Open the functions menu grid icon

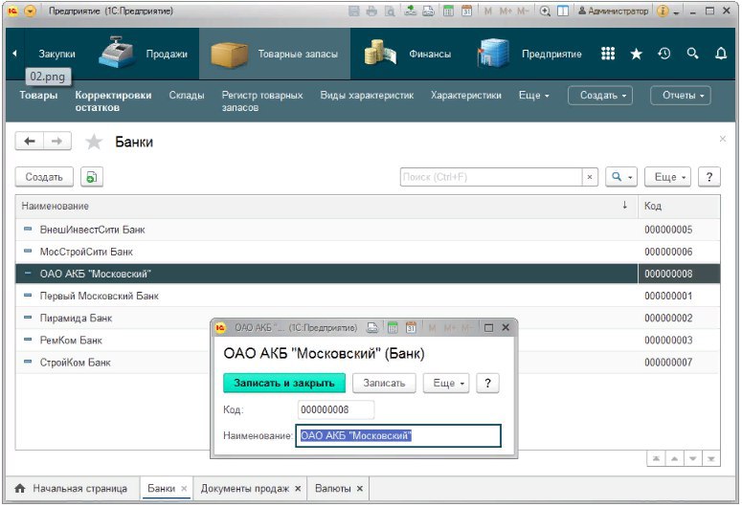(608, 54)
